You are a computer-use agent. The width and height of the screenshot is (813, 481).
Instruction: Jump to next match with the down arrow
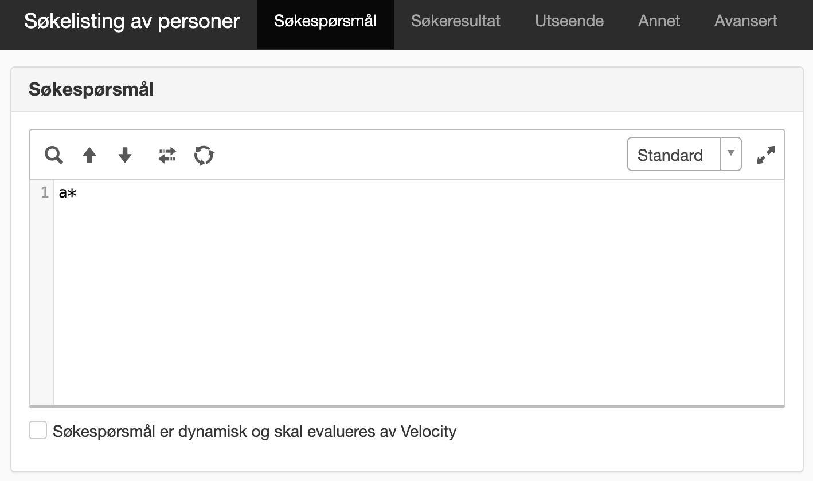[x=125, y=155]
